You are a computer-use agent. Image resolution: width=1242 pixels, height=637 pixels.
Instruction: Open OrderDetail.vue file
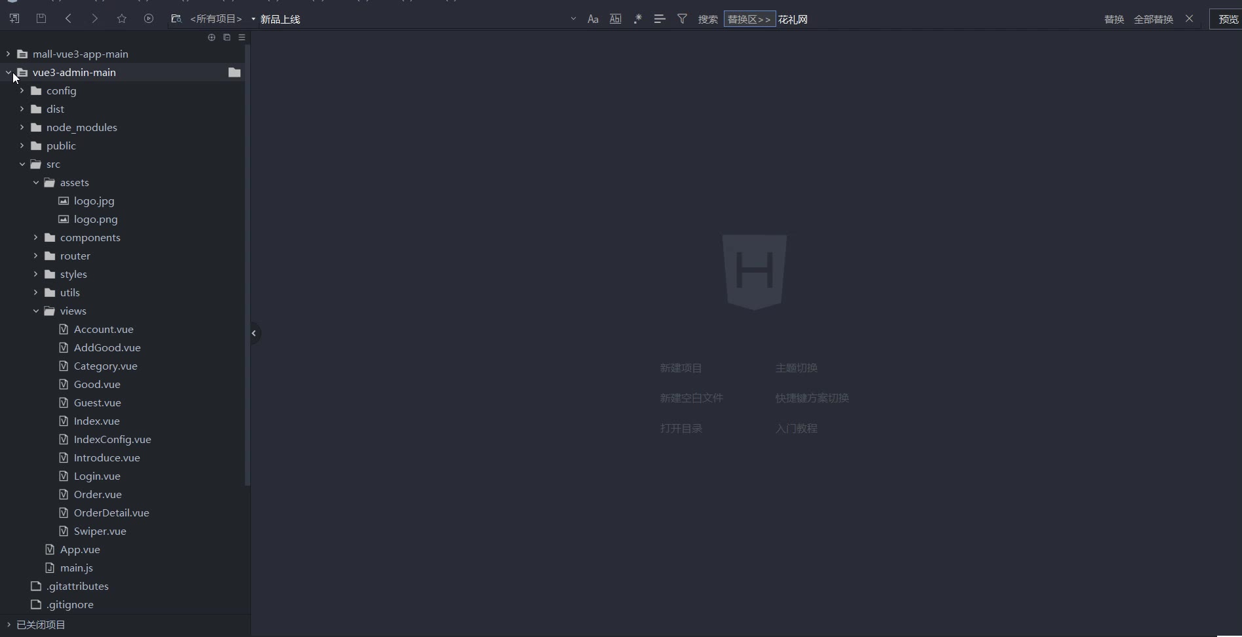(111, 512)
